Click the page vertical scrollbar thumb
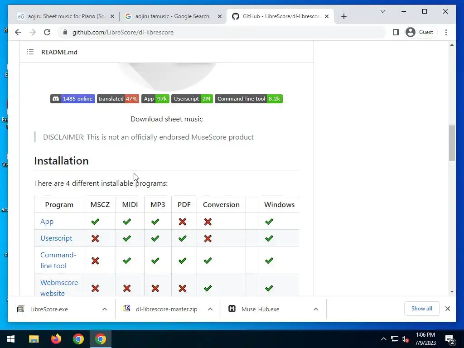This screenshot has height=348, width=464. [452, 143]
